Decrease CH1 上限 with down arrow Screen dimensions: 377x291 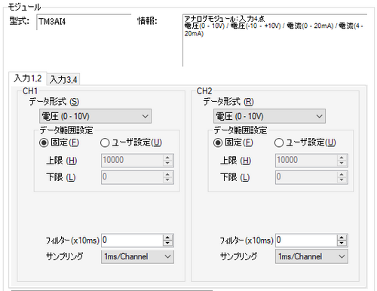[167, 163]
